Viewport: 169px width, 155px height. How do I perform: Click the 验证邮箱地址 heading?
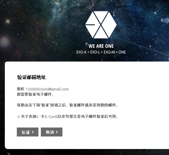click(x=31, y=77)
